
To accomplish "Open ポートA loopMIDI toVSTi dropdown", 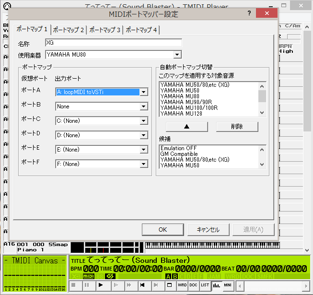I will [x=143, y=92].
